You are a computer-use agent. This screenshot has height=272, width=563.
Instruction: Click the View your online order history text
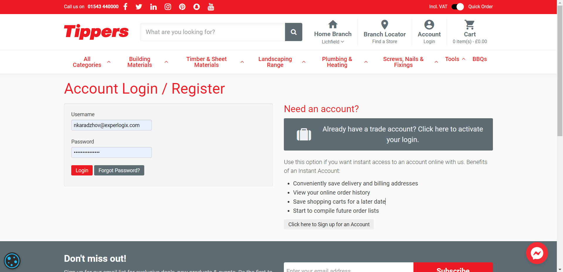point(331,192)
